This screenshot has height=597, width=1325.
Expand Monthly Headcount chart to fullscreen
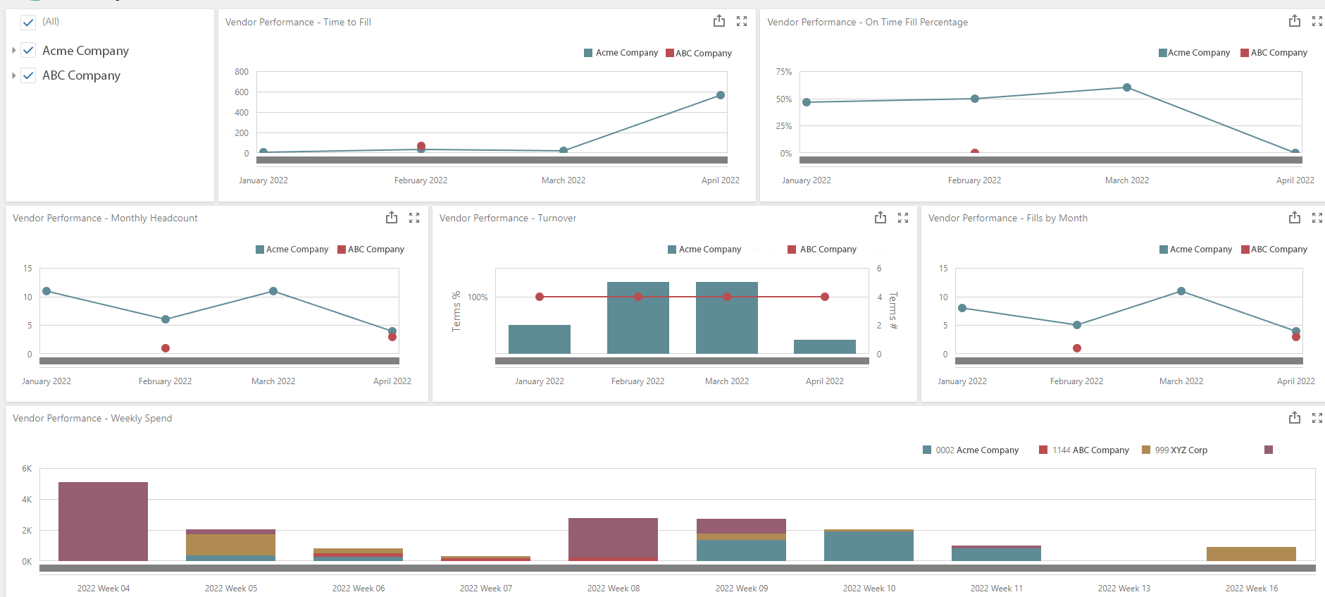point(414,218)
